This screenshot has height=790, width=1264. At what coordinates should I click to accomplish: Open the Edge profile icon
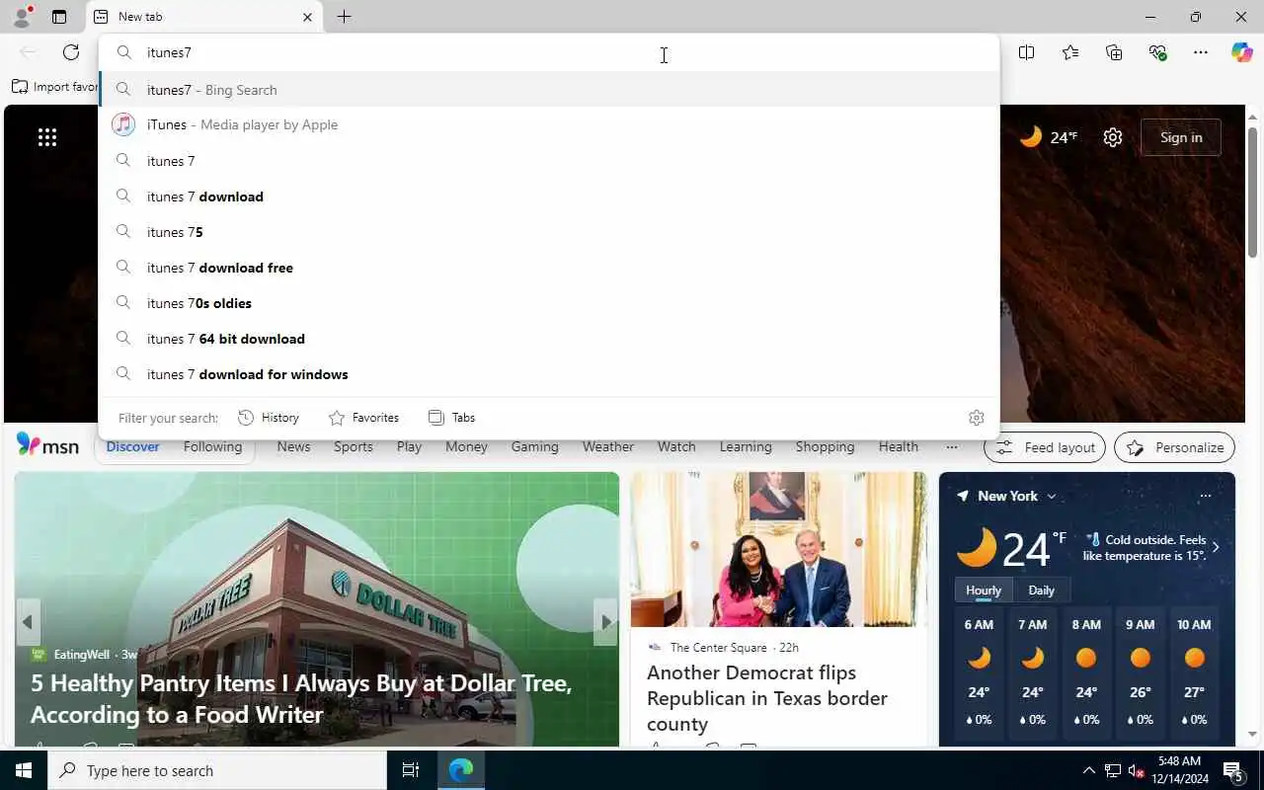[21, 17]
